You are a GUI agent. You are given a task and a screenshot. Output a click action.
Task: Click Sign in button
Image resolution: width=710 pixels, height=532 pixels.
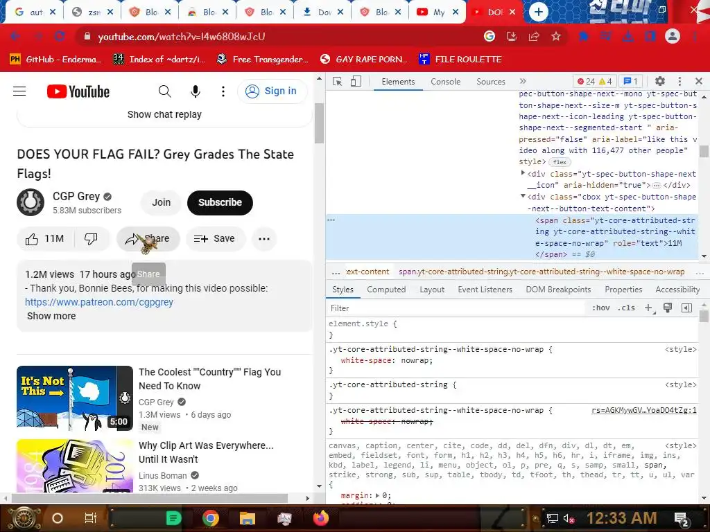coord(272,91)
